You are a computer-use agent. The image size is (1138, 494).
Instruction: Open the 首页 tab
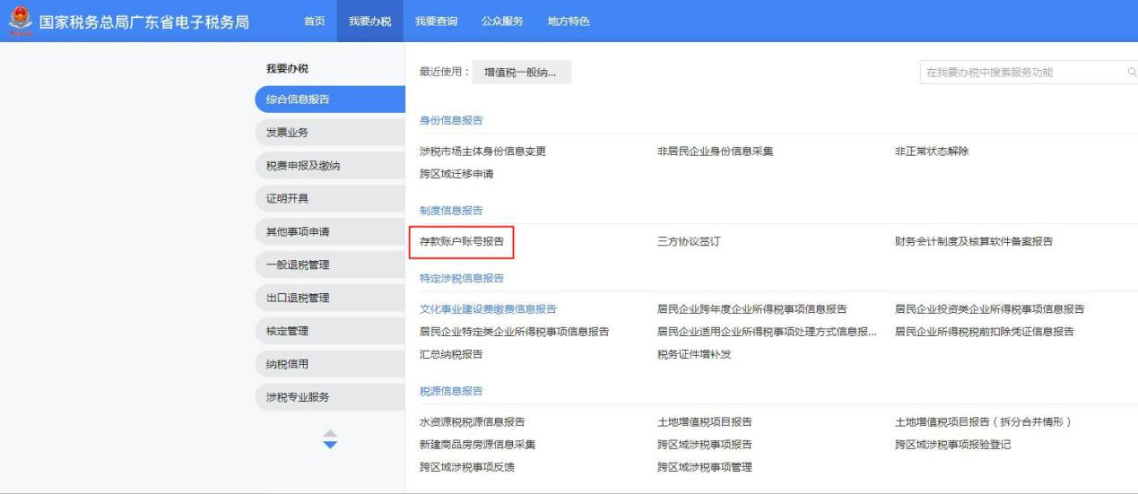314,22
